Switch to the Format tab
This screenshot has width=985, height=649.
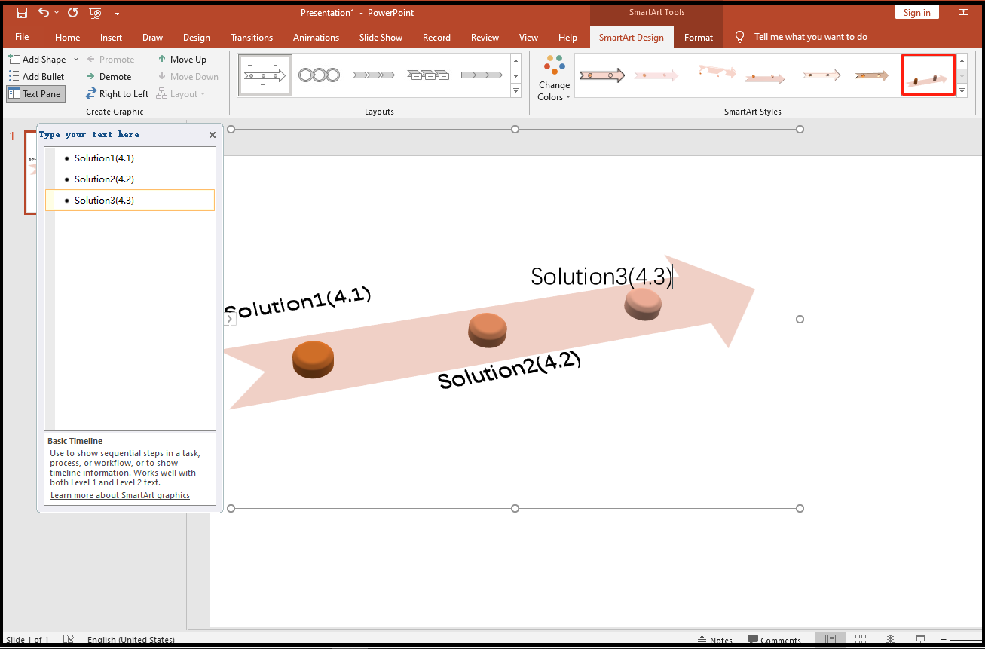pyautogui.click(x=698, y=37)
